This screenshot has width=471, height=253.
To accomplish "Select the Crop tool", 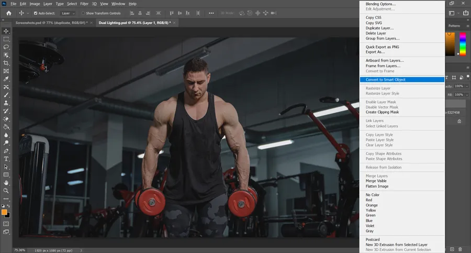I will [6, 63].
